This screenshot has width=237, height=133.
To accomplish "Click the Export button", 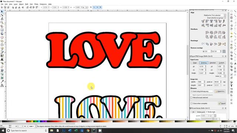I will pyautogui.click(x=222, y=103).
